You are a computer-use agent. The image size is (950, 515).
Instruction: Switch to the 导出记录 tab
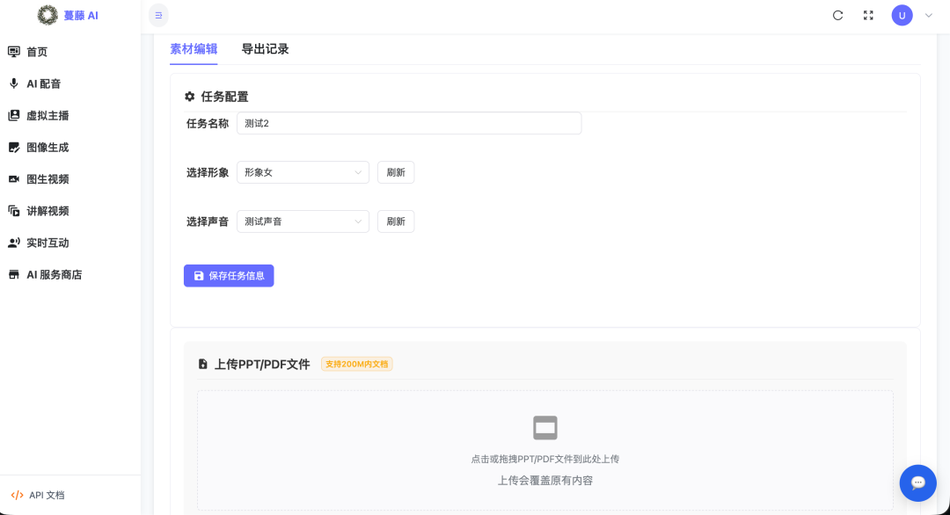(x=266, y=49)
